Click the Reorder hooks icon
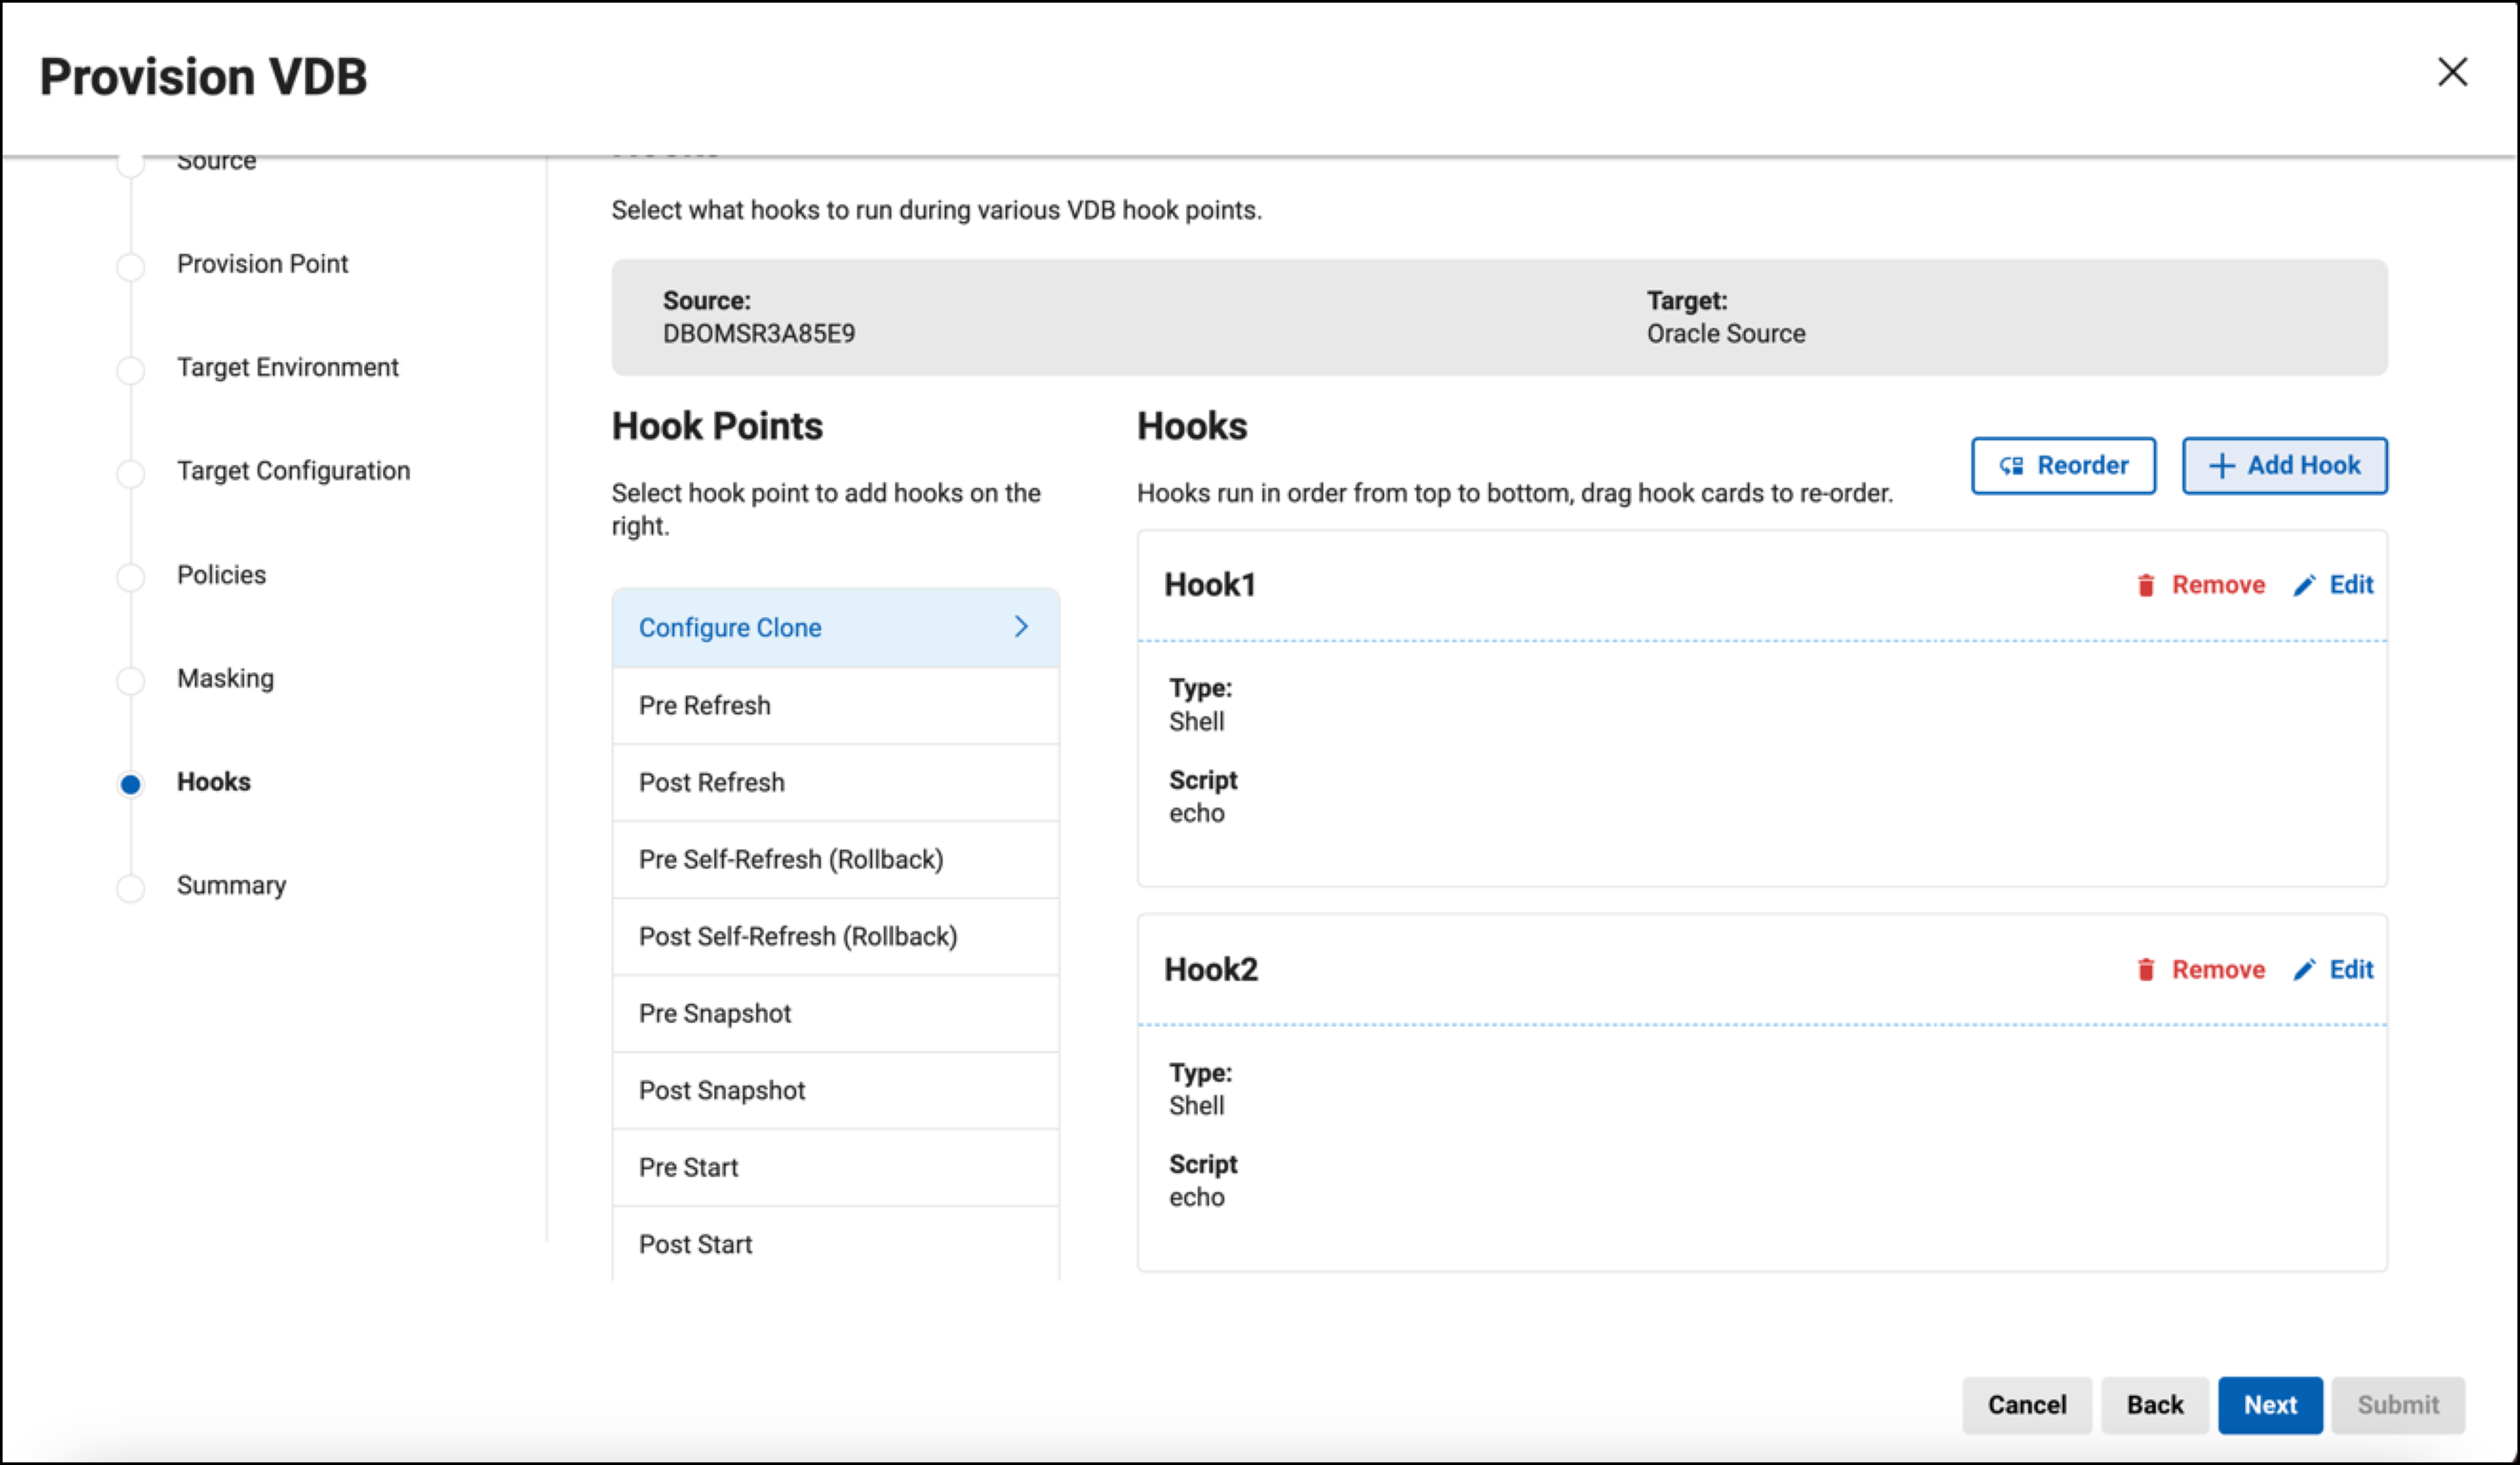2520x1465 pixels. (2011, 466)
